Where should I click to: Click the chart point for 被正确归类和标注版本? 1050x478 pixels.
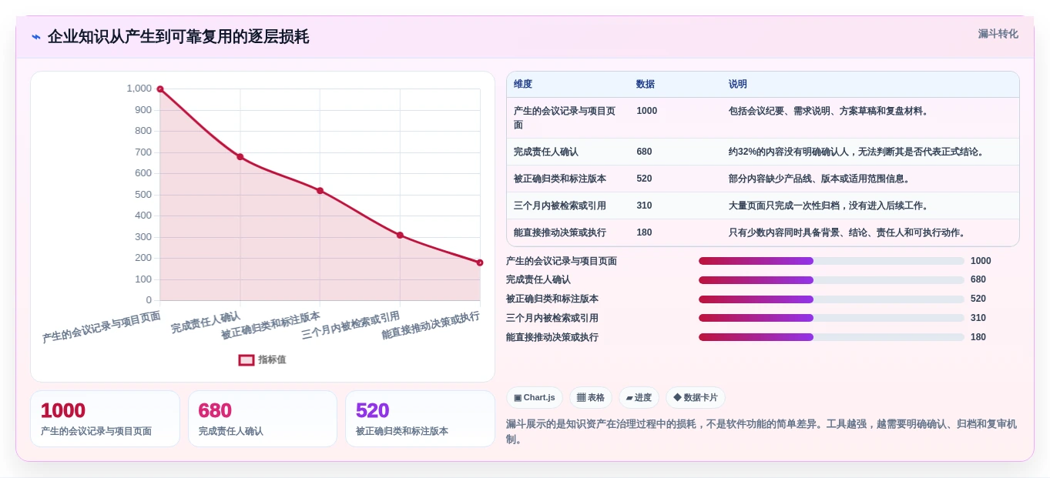click(x=320, y=190)
